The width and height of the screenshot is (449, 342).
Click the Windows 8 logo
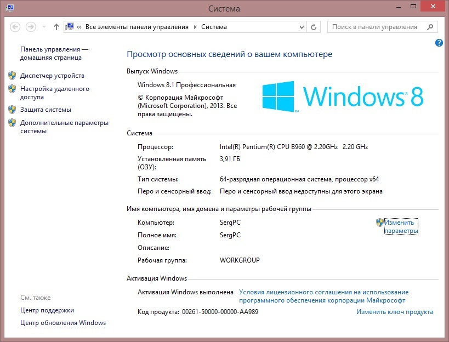(x=343, y=96)
